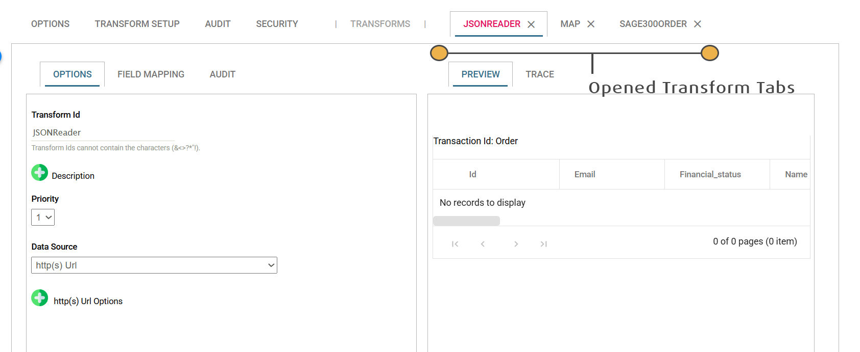Close the JSONReader transform tab

(x=531, y=24)
